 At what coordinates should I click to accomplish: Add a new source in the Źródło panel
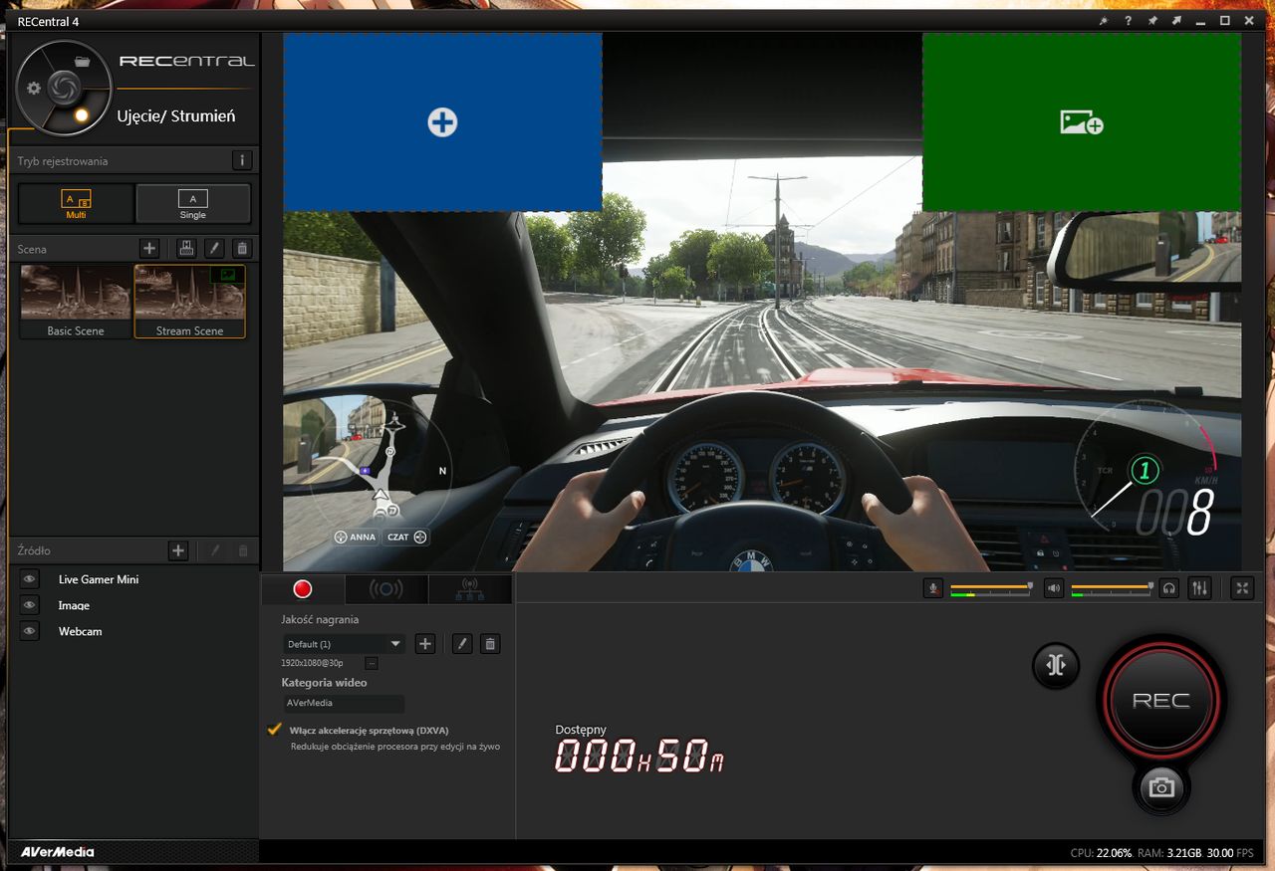[x=177, y=549]
